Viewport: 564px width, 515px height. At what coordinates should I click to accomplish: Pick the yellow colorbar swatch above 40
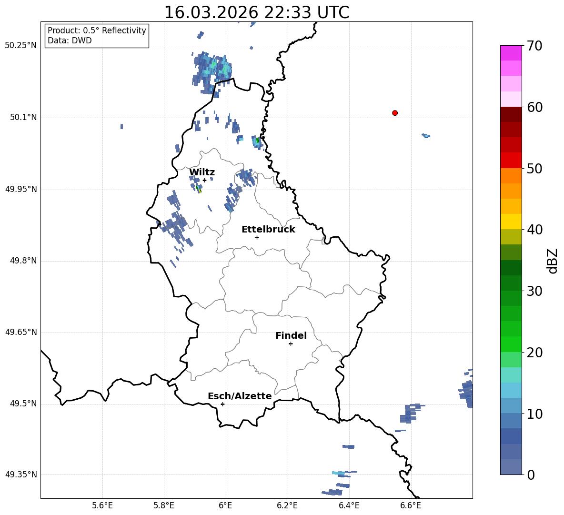pos(511,222)
